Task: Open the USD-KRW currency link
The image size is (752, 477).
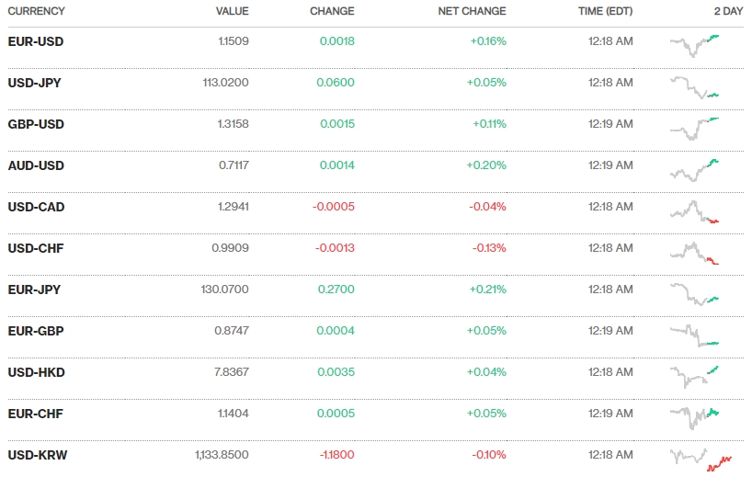Action: (38, 455)
